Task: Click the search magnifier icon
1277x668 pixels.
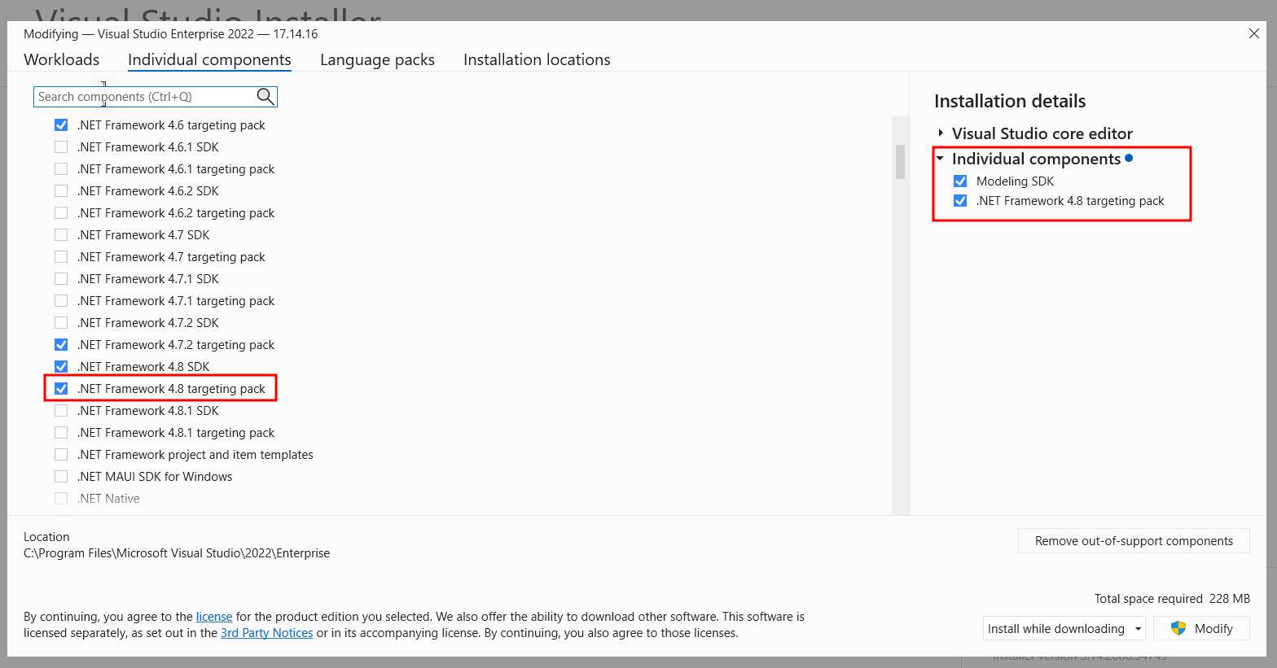Action: [x=265, y=97]
